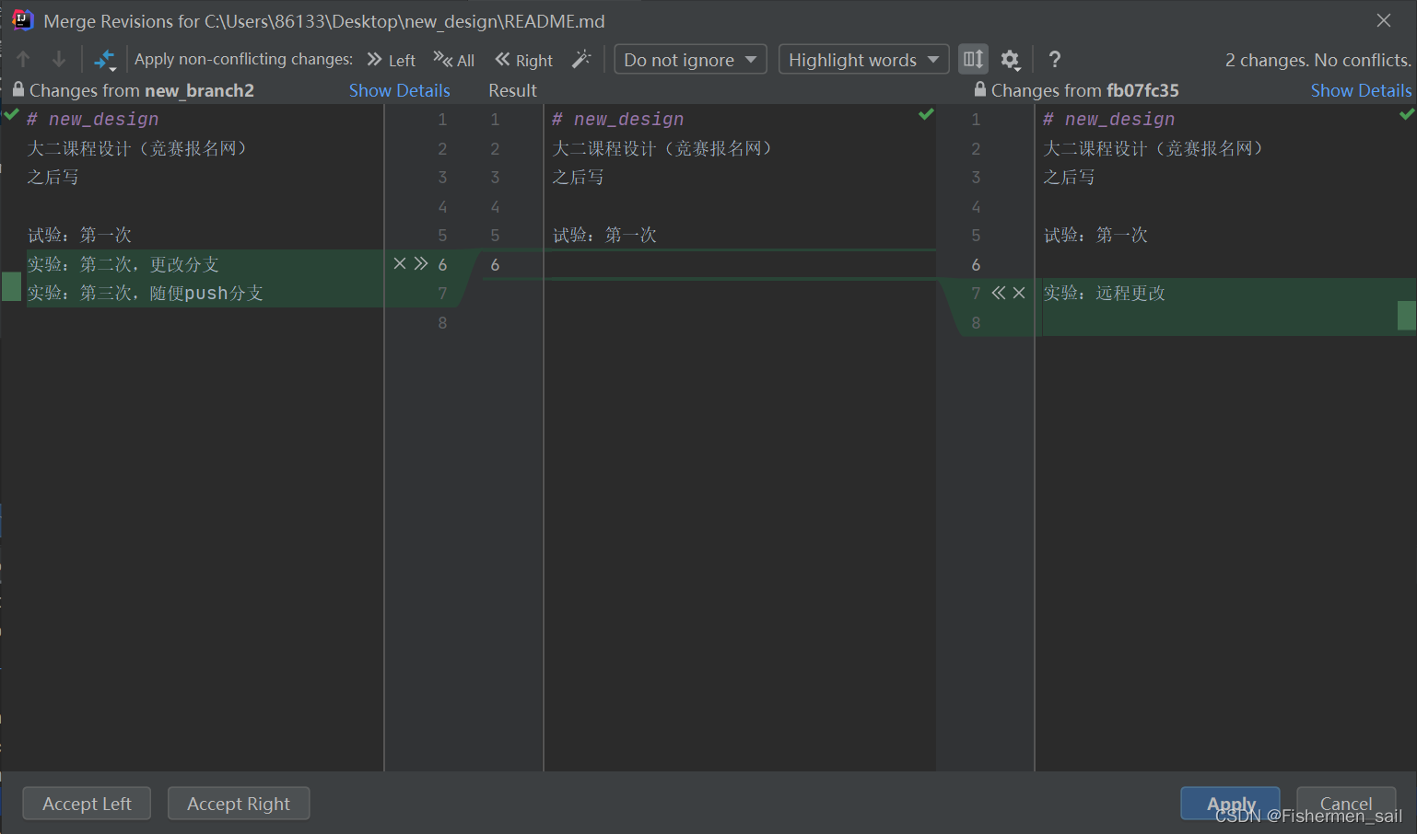Ignore right change with X icon

(1019, 293)
